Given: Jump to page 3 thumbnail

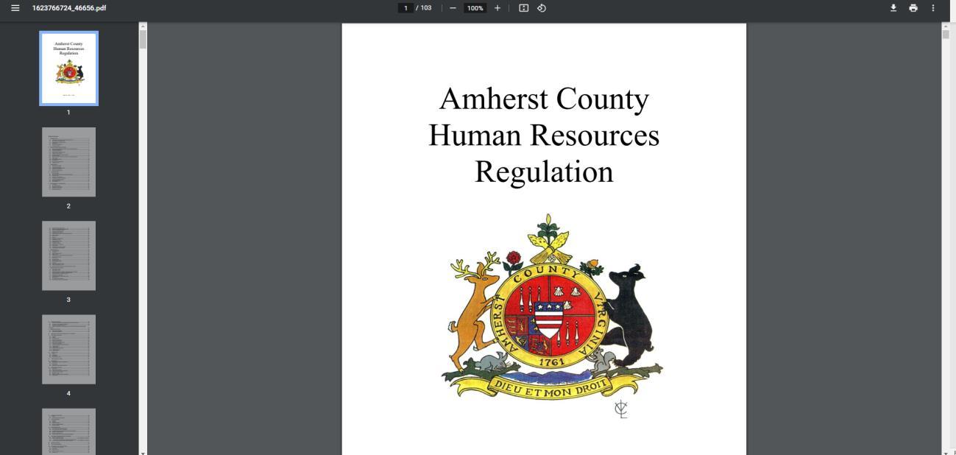Looking at the screenshot, I should [x=68, y=255].
